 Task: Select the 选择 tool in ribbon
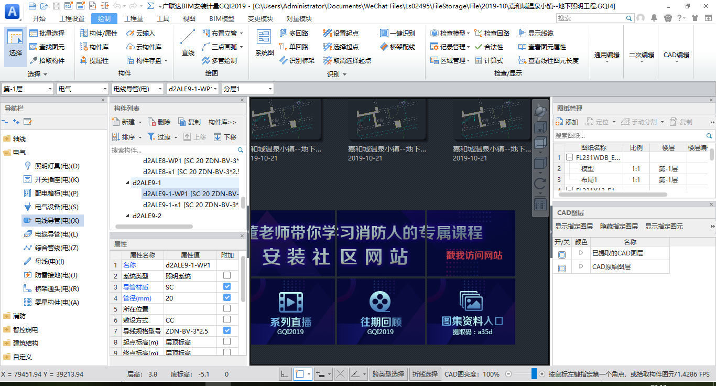point(16,46)
